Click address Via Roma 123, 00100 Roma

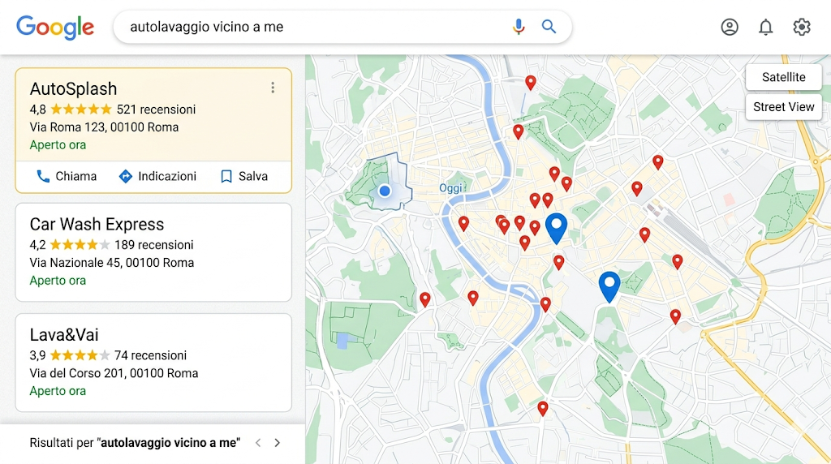[104, 127]
